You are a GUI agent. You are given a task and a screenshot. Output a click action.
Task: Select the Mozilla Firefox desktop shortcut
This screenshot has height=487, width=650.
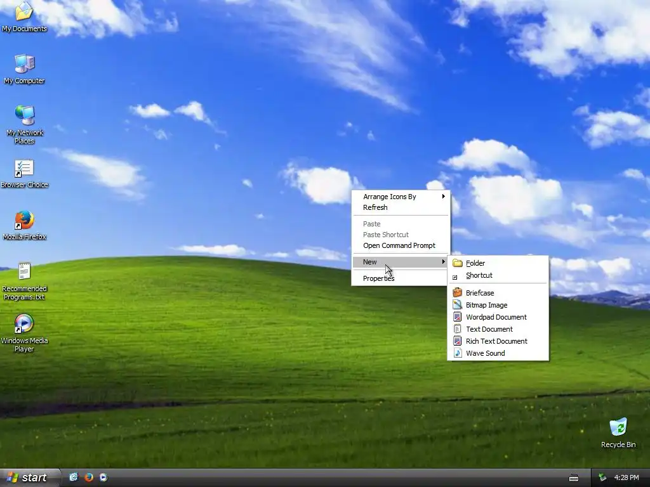pos(25,226)
